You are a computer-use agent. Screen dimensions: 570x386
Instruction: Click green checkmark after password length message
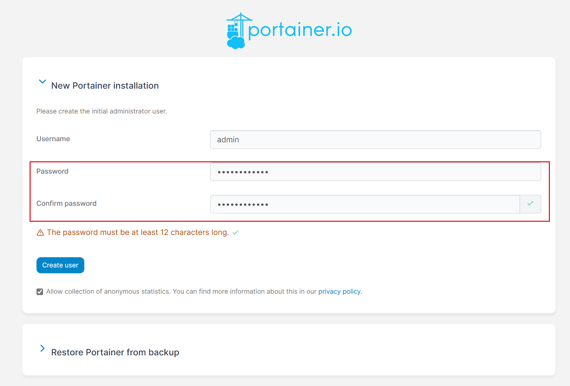[236, 232]
